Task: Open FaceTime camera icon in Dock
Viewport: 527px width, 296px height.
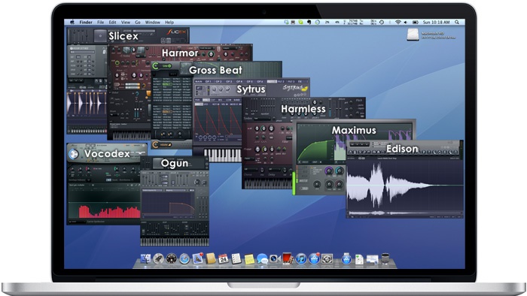Action: tap(275, 258)
